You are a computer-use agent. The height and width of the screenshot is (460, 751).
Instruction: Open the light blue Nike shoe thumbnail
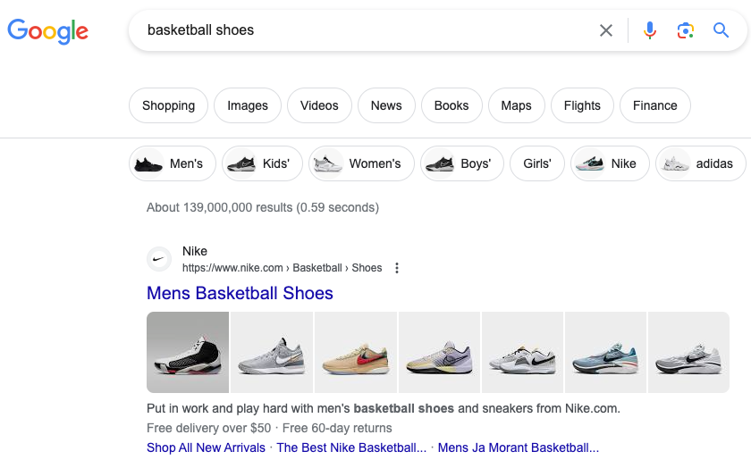pyautogui.click(x=605, y=352)
